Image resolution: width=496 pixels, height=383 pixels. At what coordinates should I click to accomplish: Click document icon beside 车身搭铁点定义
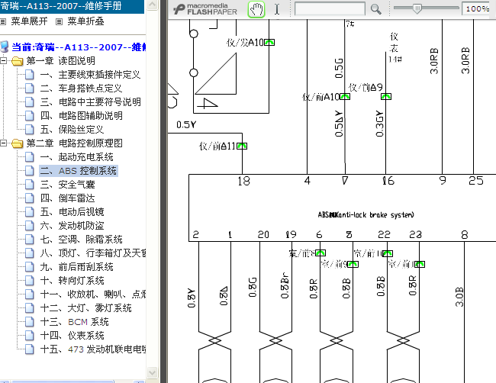pyautogui.click(x=30, y=89)
